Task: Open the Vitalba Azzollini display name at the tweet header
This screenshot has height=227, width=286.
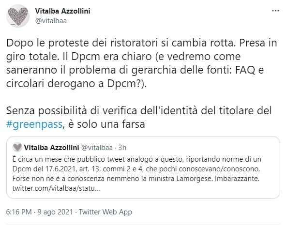Action: [62, 11]
